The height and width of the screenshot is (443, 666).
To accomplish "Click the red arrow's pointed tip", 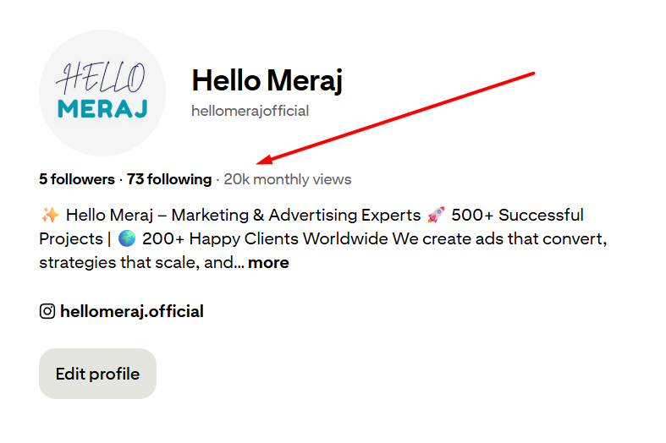I will point(259,161).
